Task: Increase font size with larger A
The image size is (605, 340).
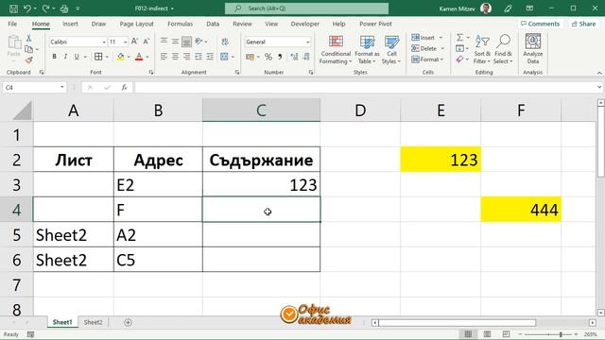Action: tap(134, 42)
